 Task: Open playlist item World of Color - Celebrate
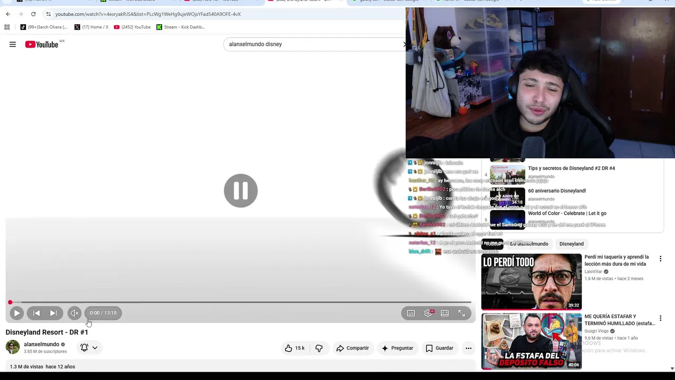tap(567, 213)
